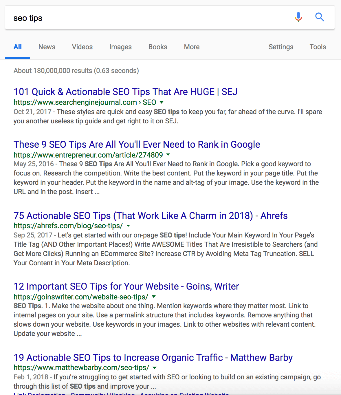341x395 pixels.
Task: Click the goinswriter.com/website-seo-tips/ URL text
Action: coord(81,297)
